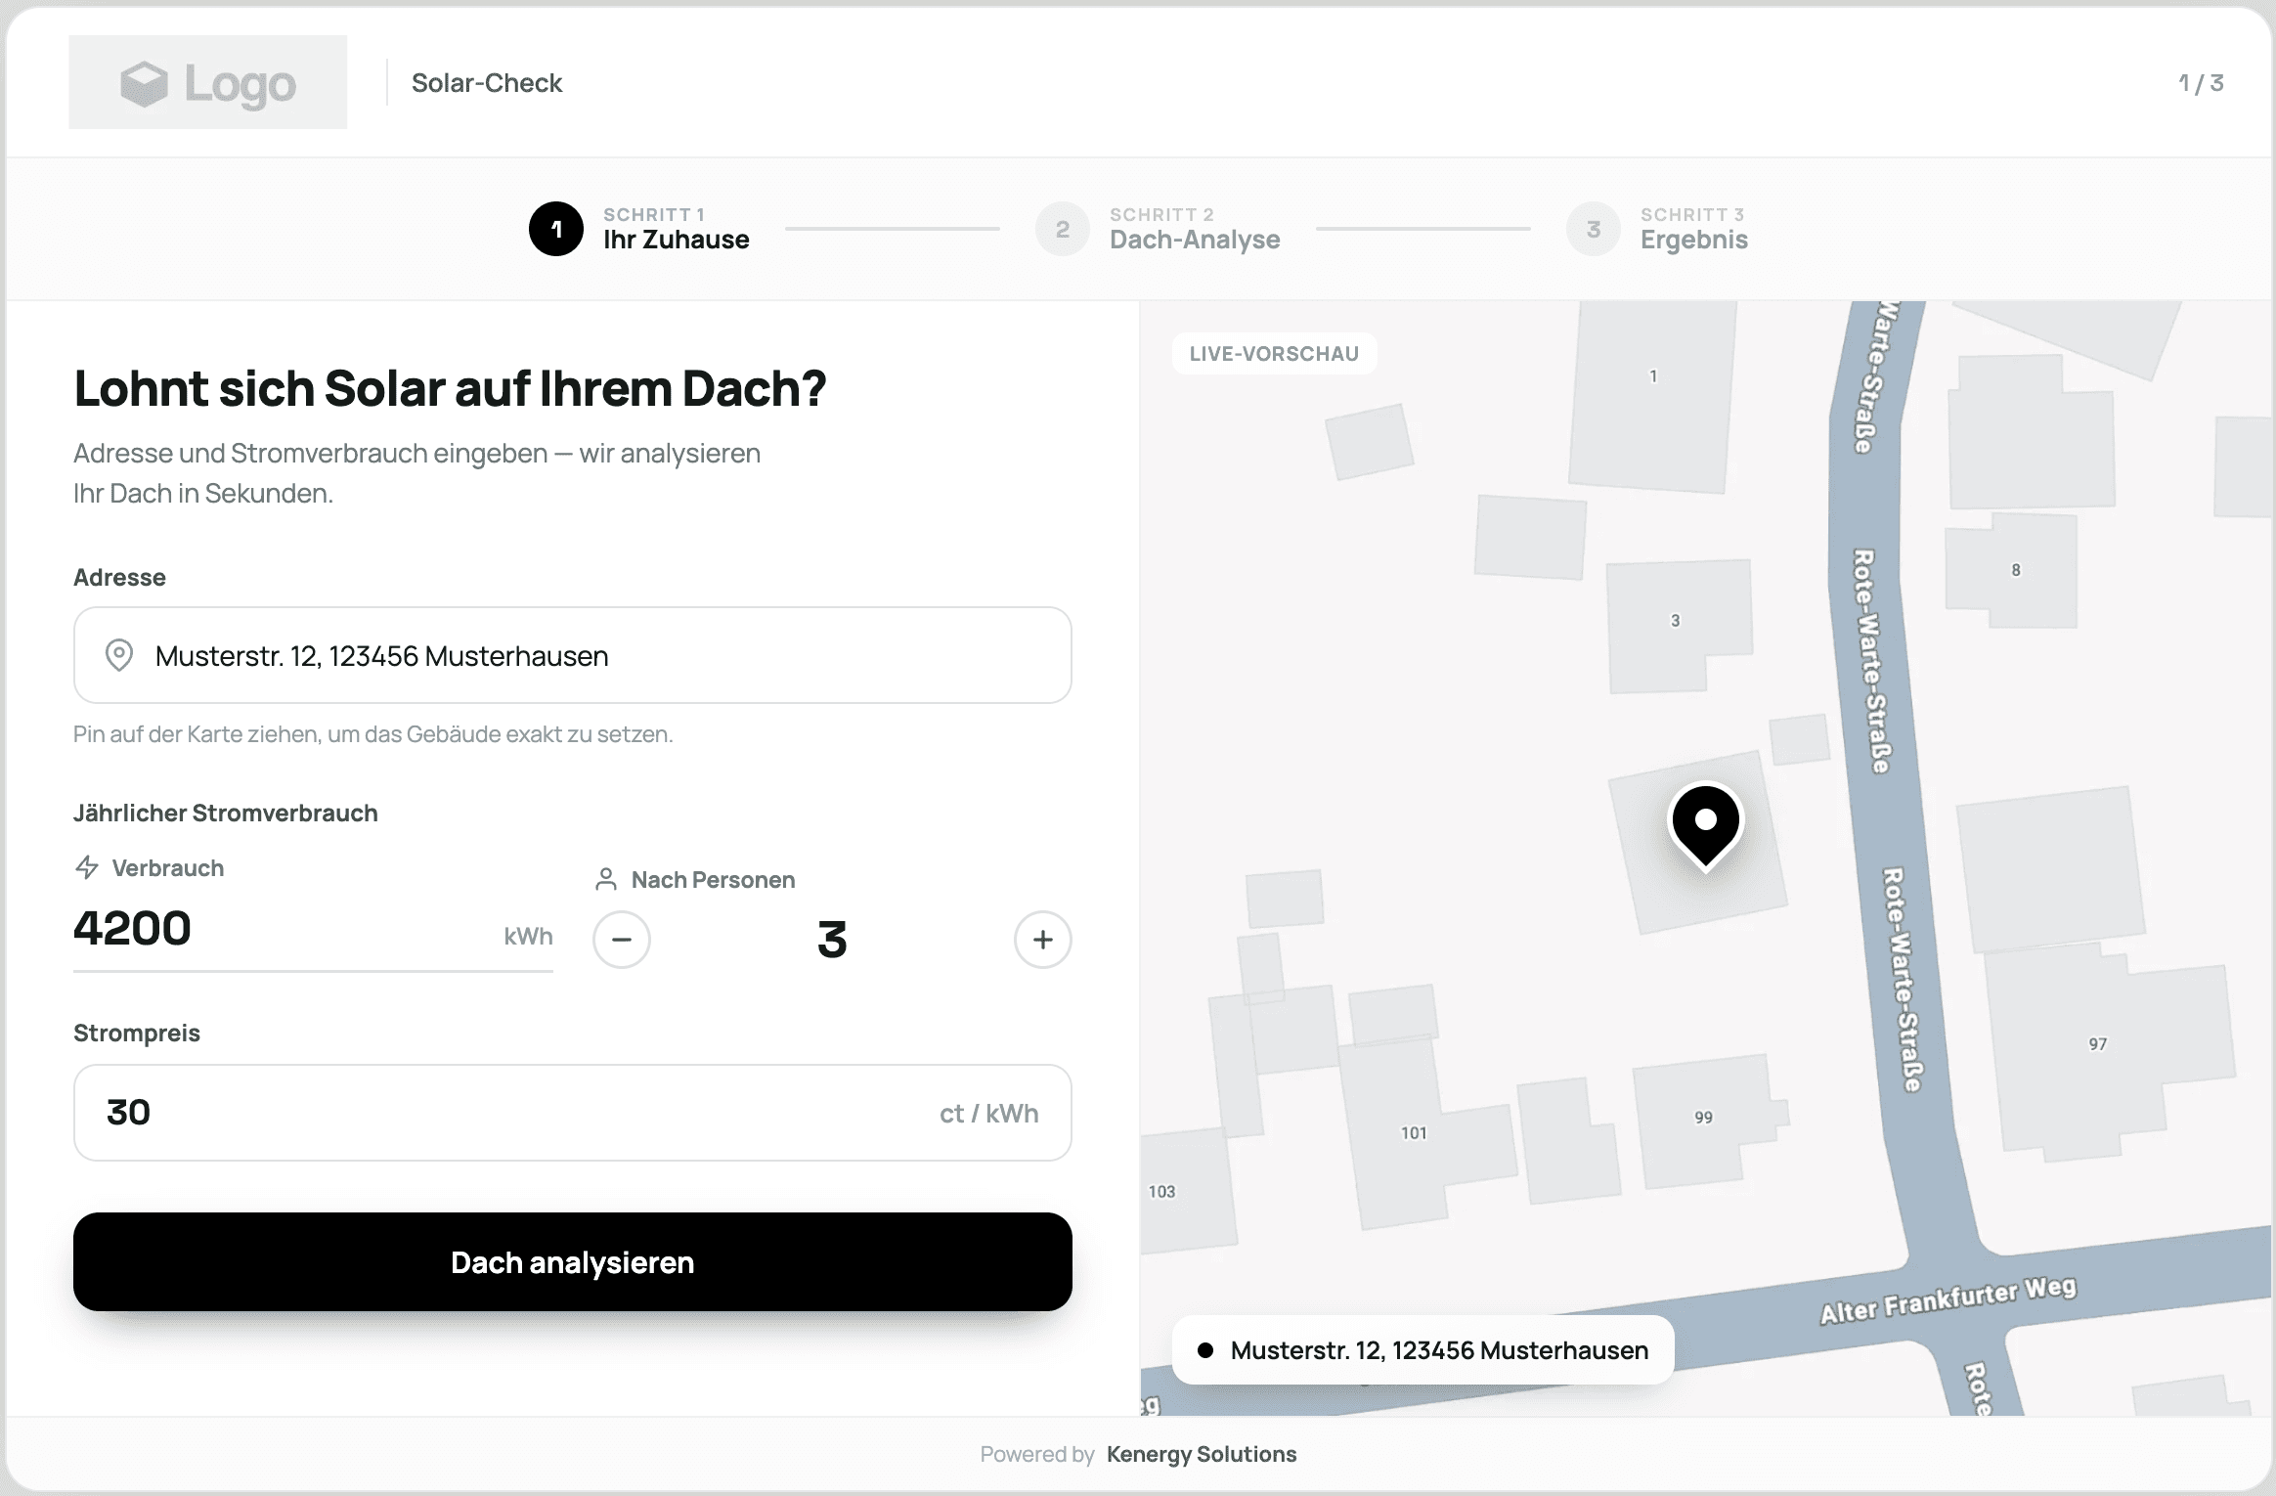Click building number 103 on map
This screenshot has width=2276, height=1496.
click(x=1161, y=1192)
